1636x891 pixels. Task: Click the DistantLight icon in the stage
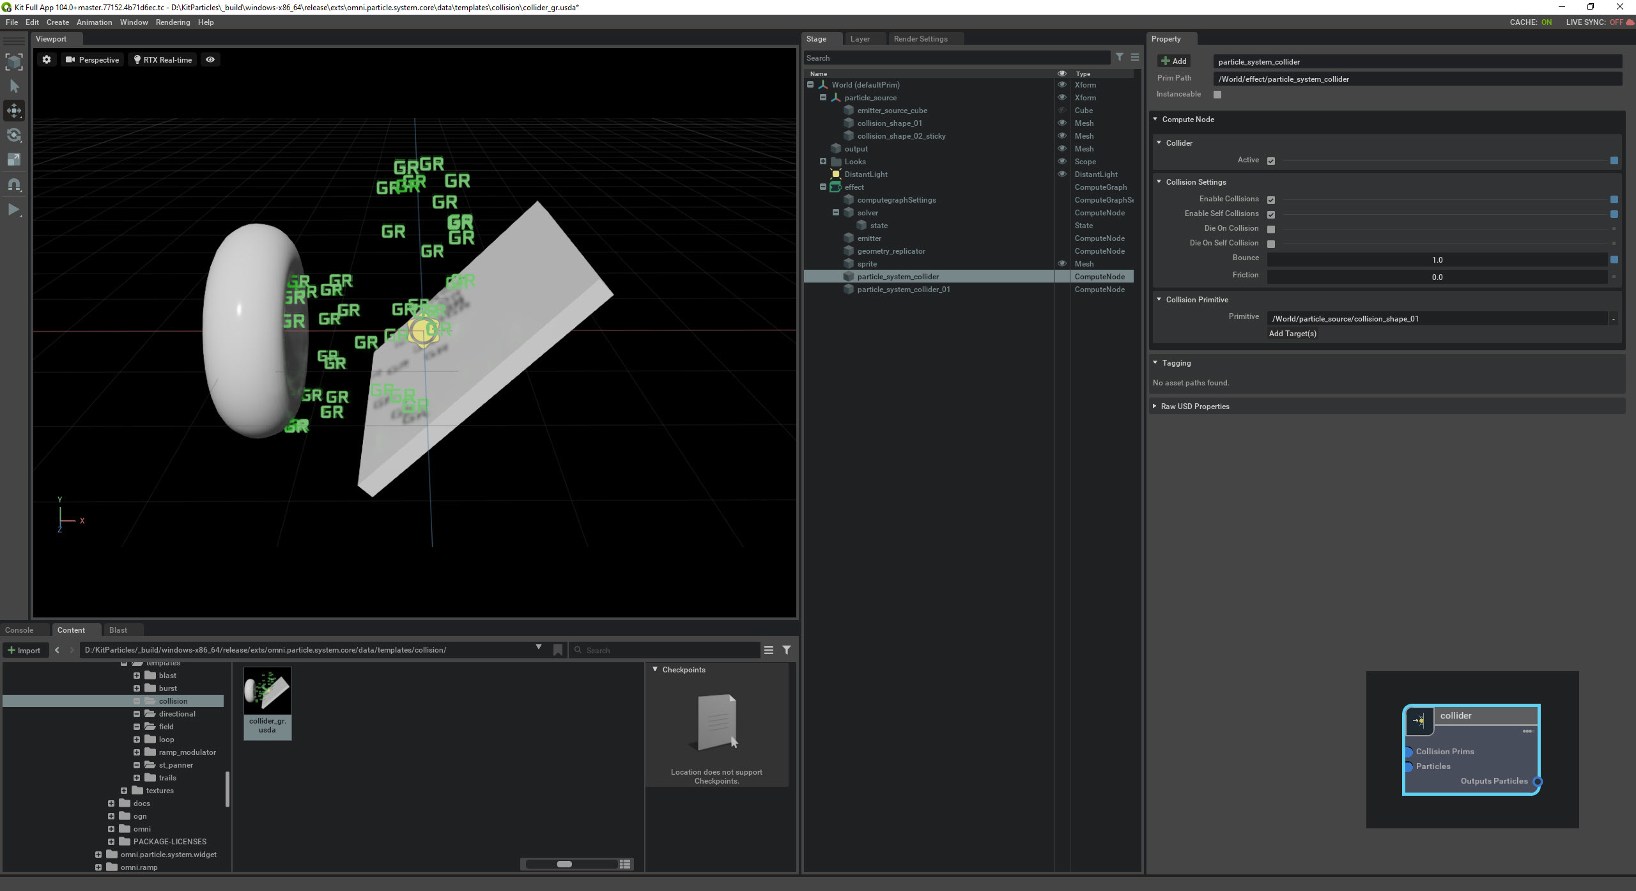[x=835, y=174]
